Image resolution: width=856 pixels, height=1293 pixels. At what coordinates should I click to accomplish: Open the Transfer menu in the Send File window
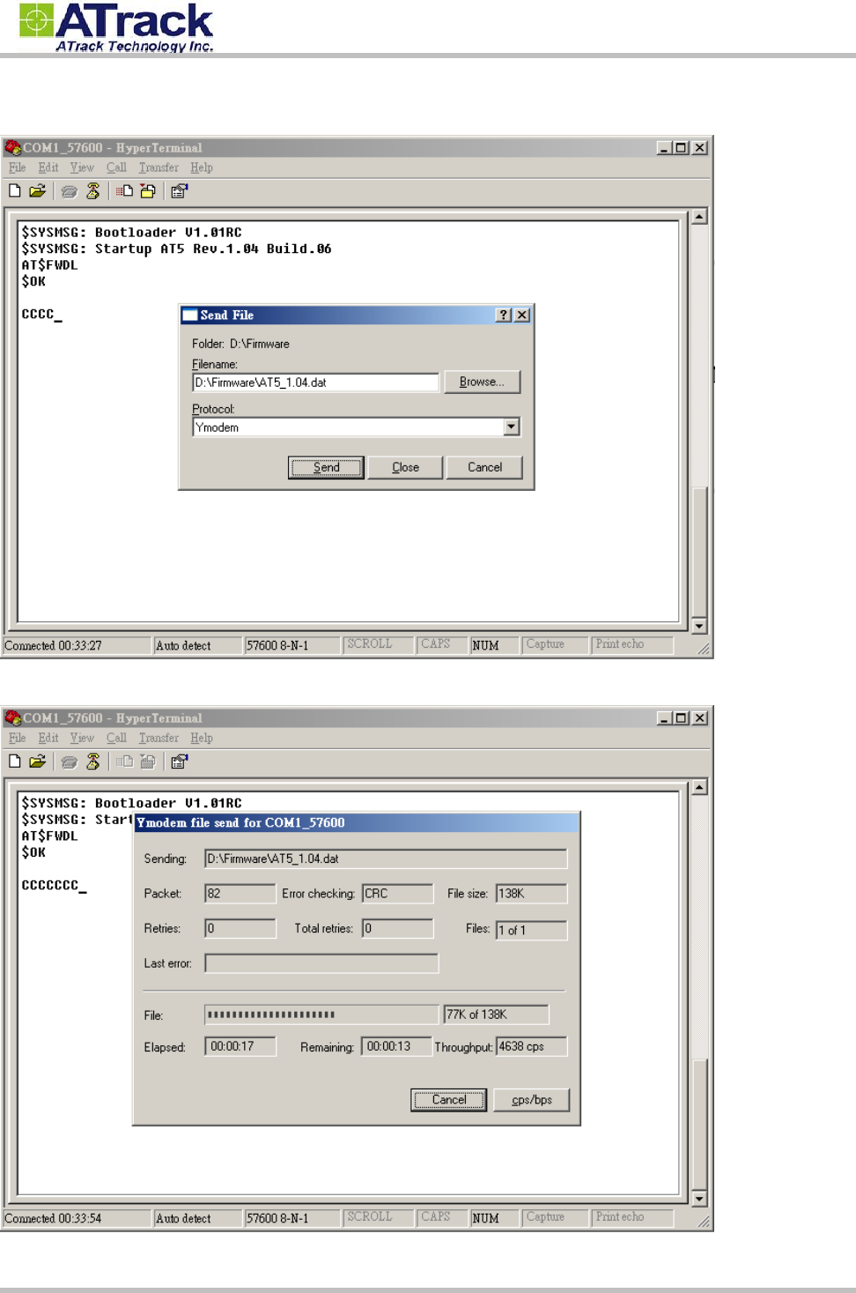tap(159, 167)
